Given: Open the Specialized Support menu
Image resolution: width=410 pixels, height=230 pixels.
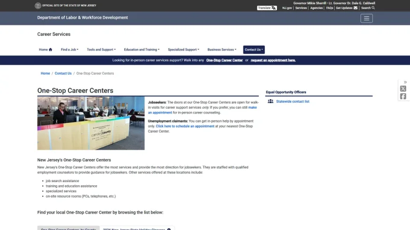Looking at the screenshot, I should point(183,50).
